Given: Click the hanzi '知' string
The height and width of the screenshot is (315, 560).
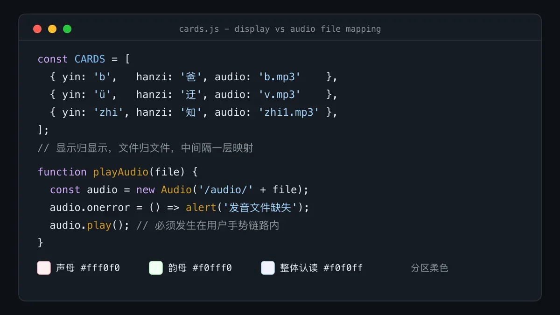Looking at the screenshot, I should pyautogui.click(x=190, y=112).
